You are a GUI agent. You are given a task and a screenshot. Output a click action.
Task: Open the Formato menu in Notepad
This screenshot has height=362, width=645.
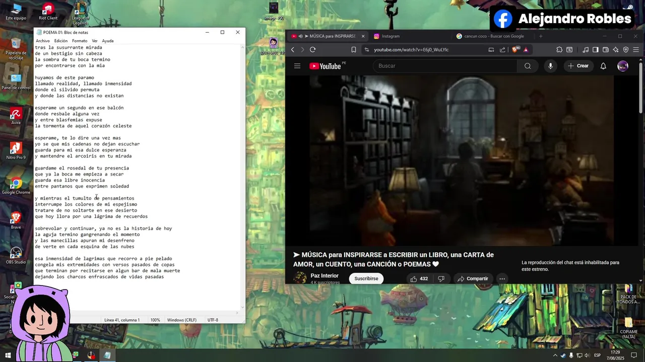click(80, 41)
